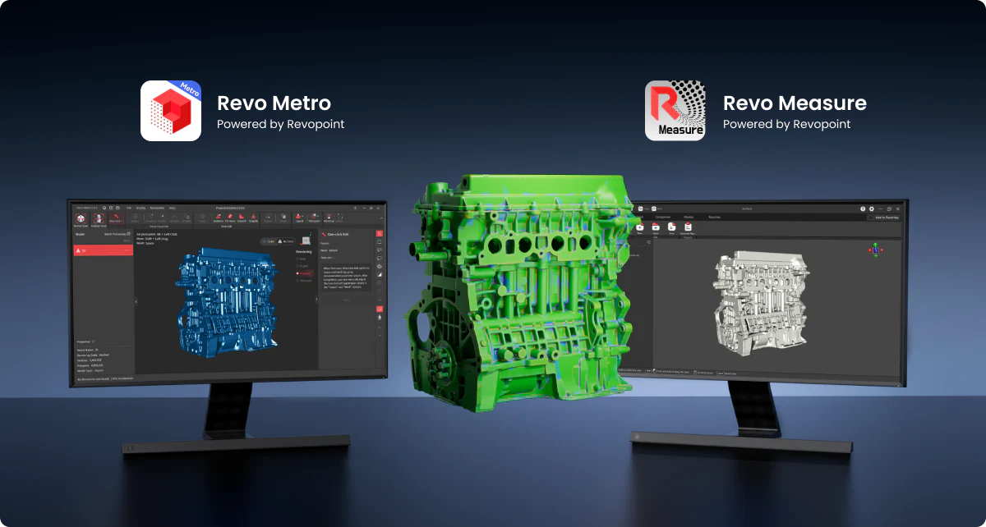Click Mesh tool in Revo Metro toolbar
The width and height of the screenshot is (986, 527).
coord(202,218)
